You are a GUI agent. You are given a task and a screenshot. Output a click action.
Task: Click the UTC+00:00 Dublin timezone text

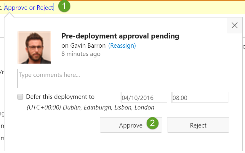[90, 107]
